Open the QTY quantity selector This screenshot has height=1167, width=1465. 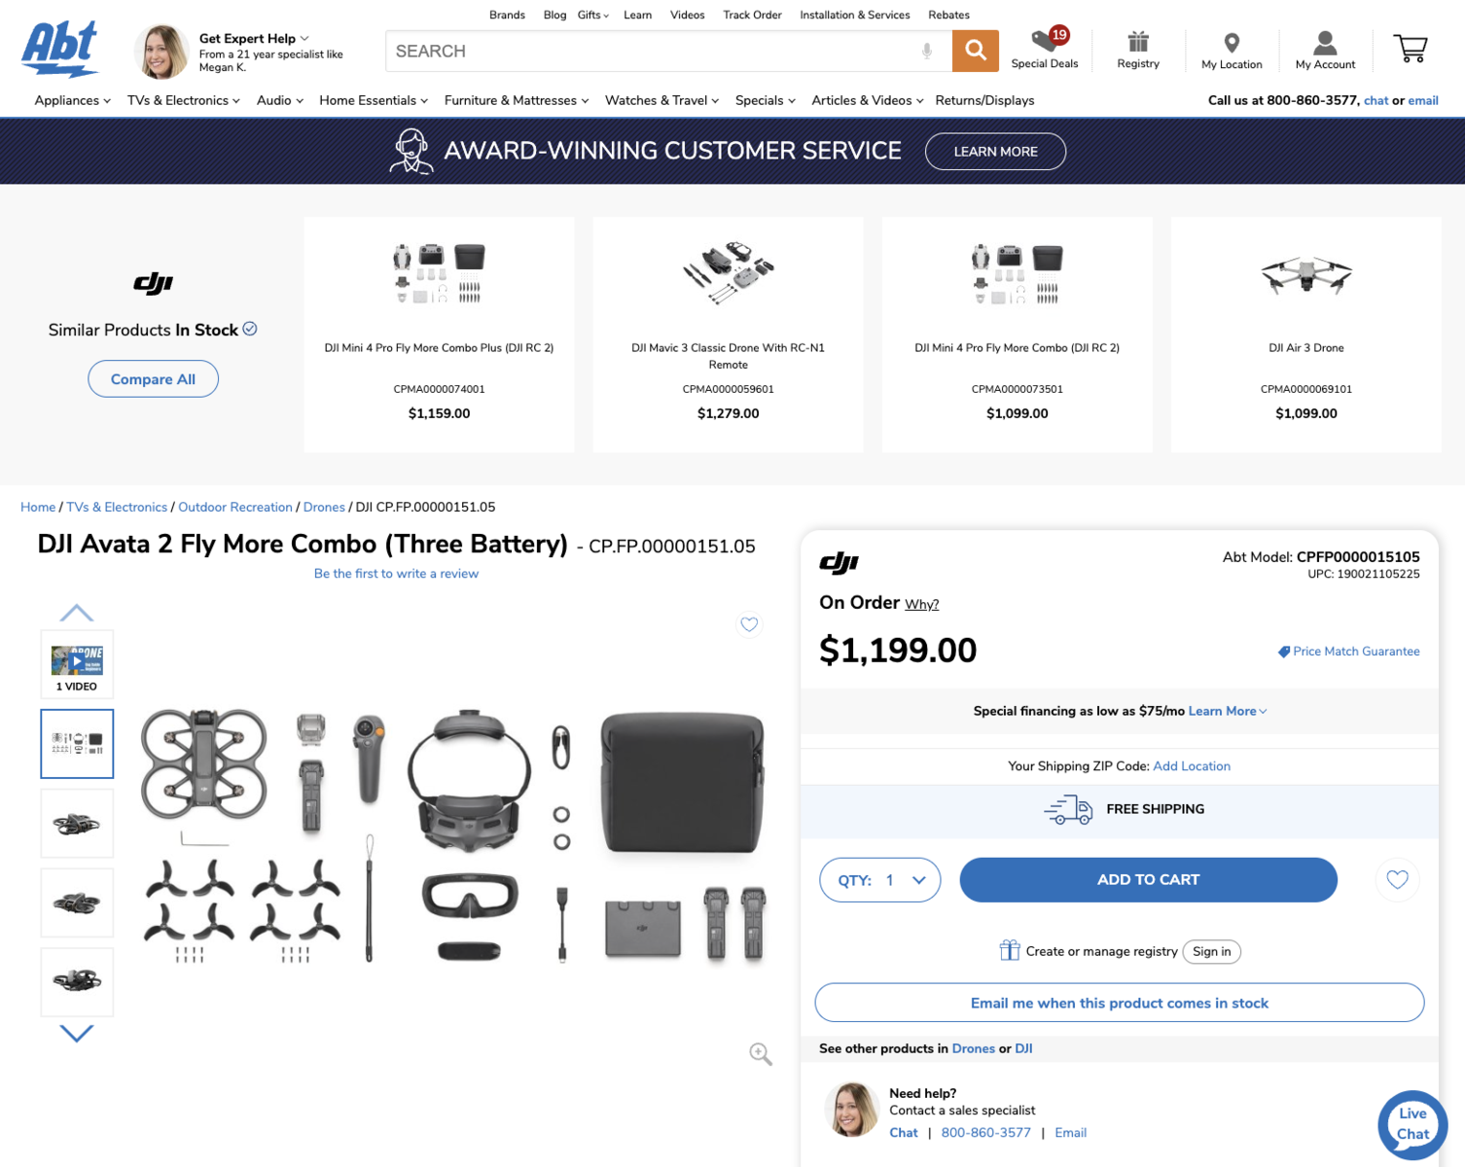click(x=879, y=880)
